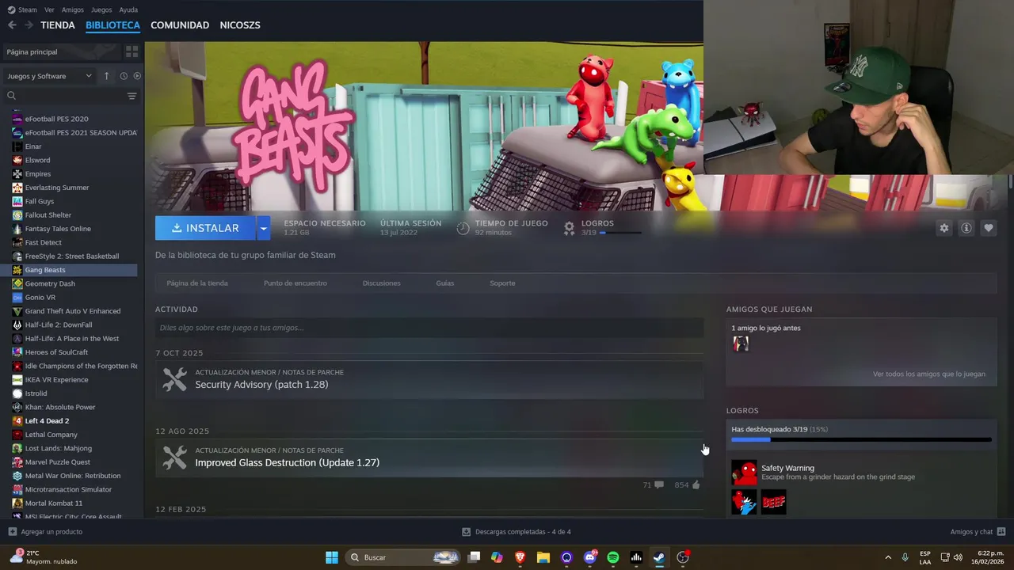The width and height of the screenshot is (1014, 570).
Task: Add Gang Beasts to favorites heart
Action: [988, 228]
